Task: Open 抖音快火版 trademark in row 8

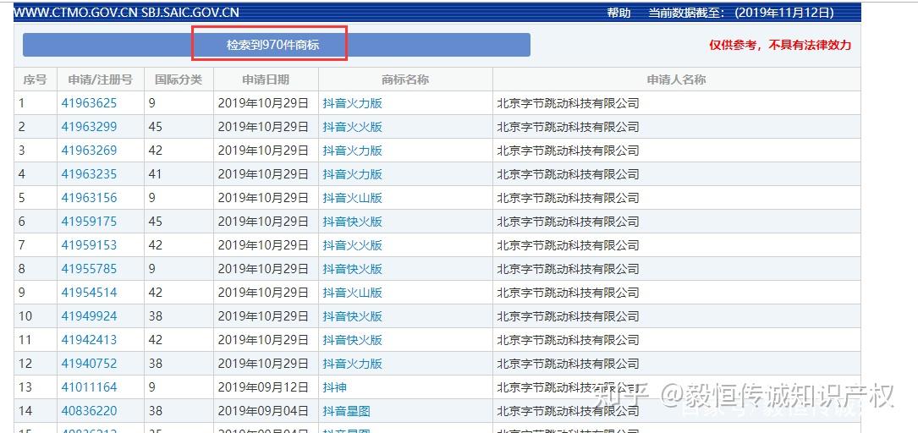Action: point(353,269)
